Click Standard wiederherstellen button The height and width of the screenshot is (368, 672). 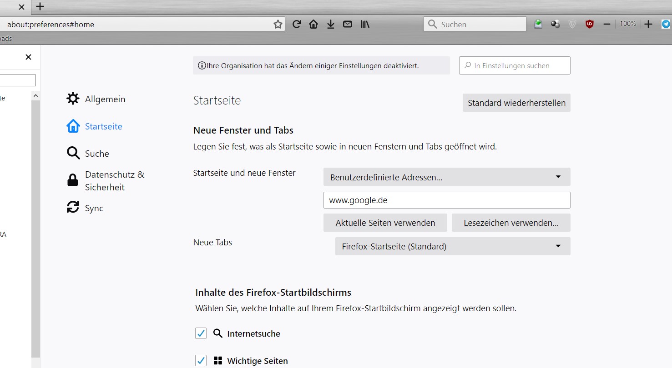(x=516, y=103)
